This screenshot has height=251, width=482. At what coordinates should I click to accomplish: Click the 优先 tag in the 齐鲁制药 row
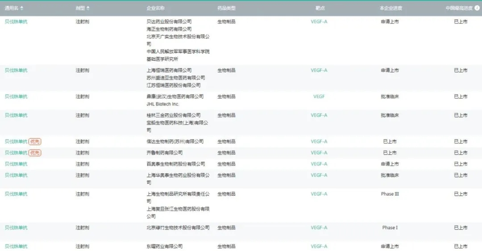click(x=35, y=153)
